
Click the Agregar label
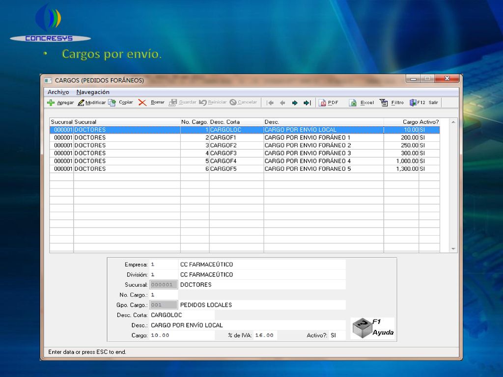point(65,103)
